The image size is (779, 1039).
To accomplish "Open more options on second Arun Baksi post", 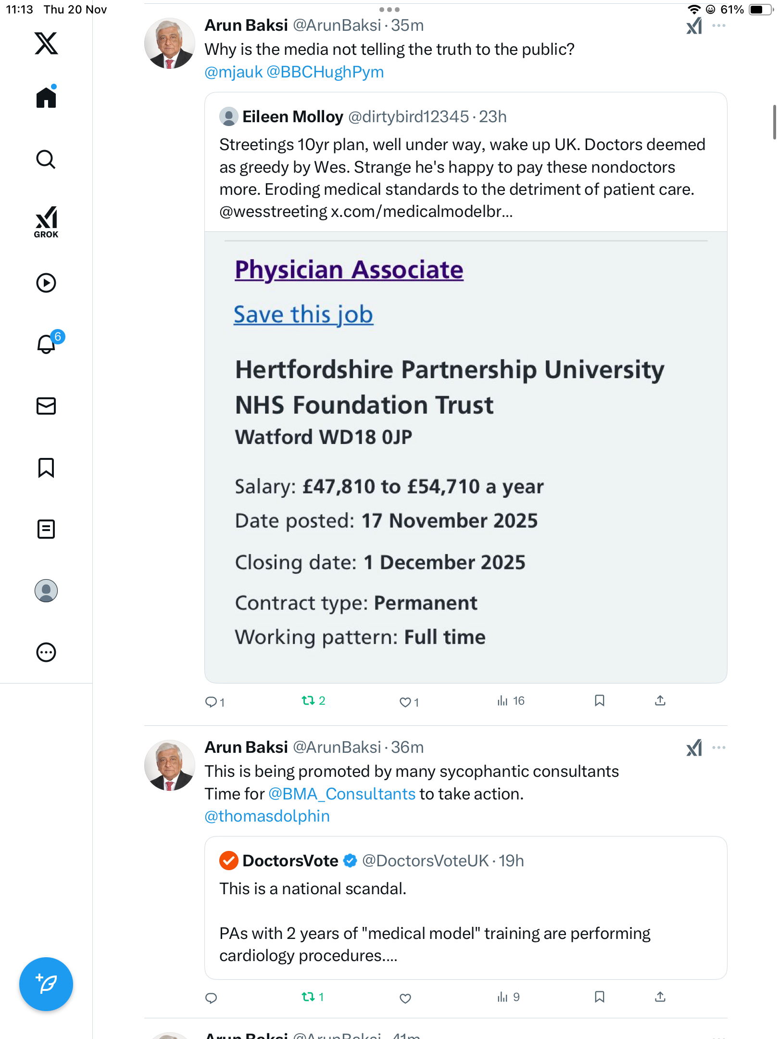I will point(719,748).
